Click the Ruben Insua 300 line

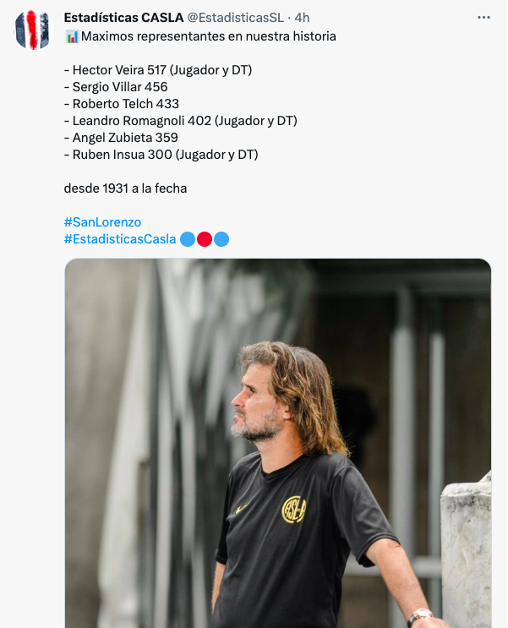(x=161, y=155)
